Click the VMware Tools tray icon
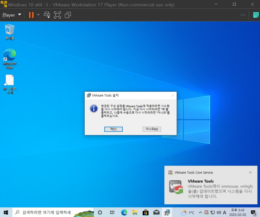Screen dimensions: 260x217 pos(207,212)
